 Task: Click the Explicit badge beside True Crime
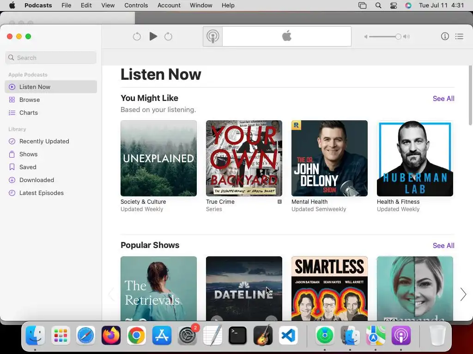(279, 202)
